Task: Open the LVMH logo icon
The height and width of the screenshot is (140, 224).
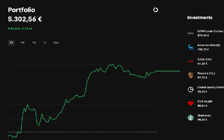Action: tap(191, 33)
